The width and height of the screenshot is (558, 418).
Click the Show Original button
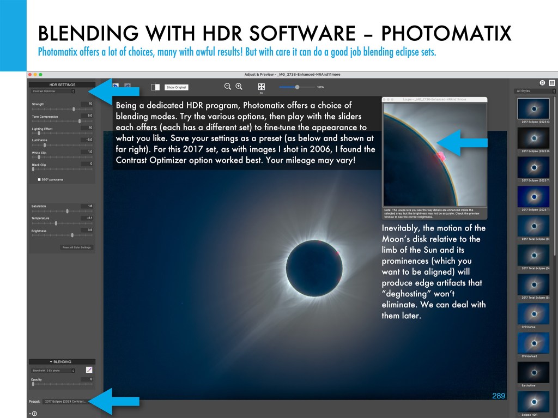(x=177, y=87)
